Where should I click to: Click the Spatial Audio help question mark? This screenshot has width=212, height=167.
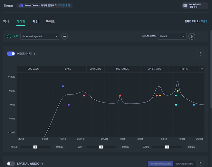click(42, 164)
